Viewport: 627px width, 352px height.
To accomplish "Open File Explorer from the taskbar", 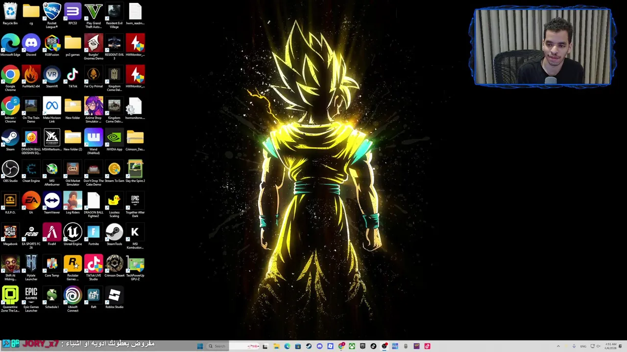I will (276, 346).
